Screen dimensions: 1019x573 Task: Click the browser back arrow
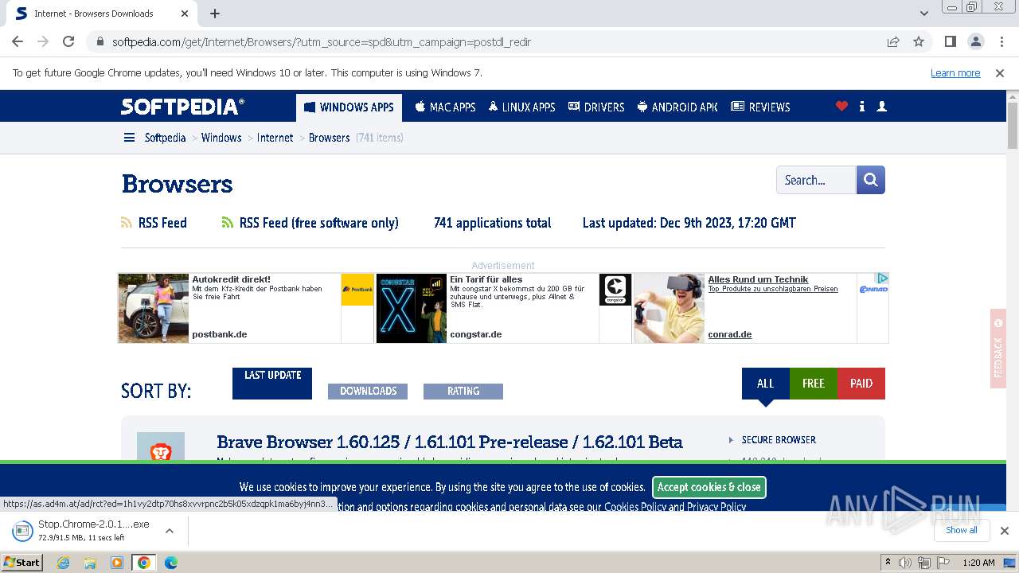click(18, 41)
